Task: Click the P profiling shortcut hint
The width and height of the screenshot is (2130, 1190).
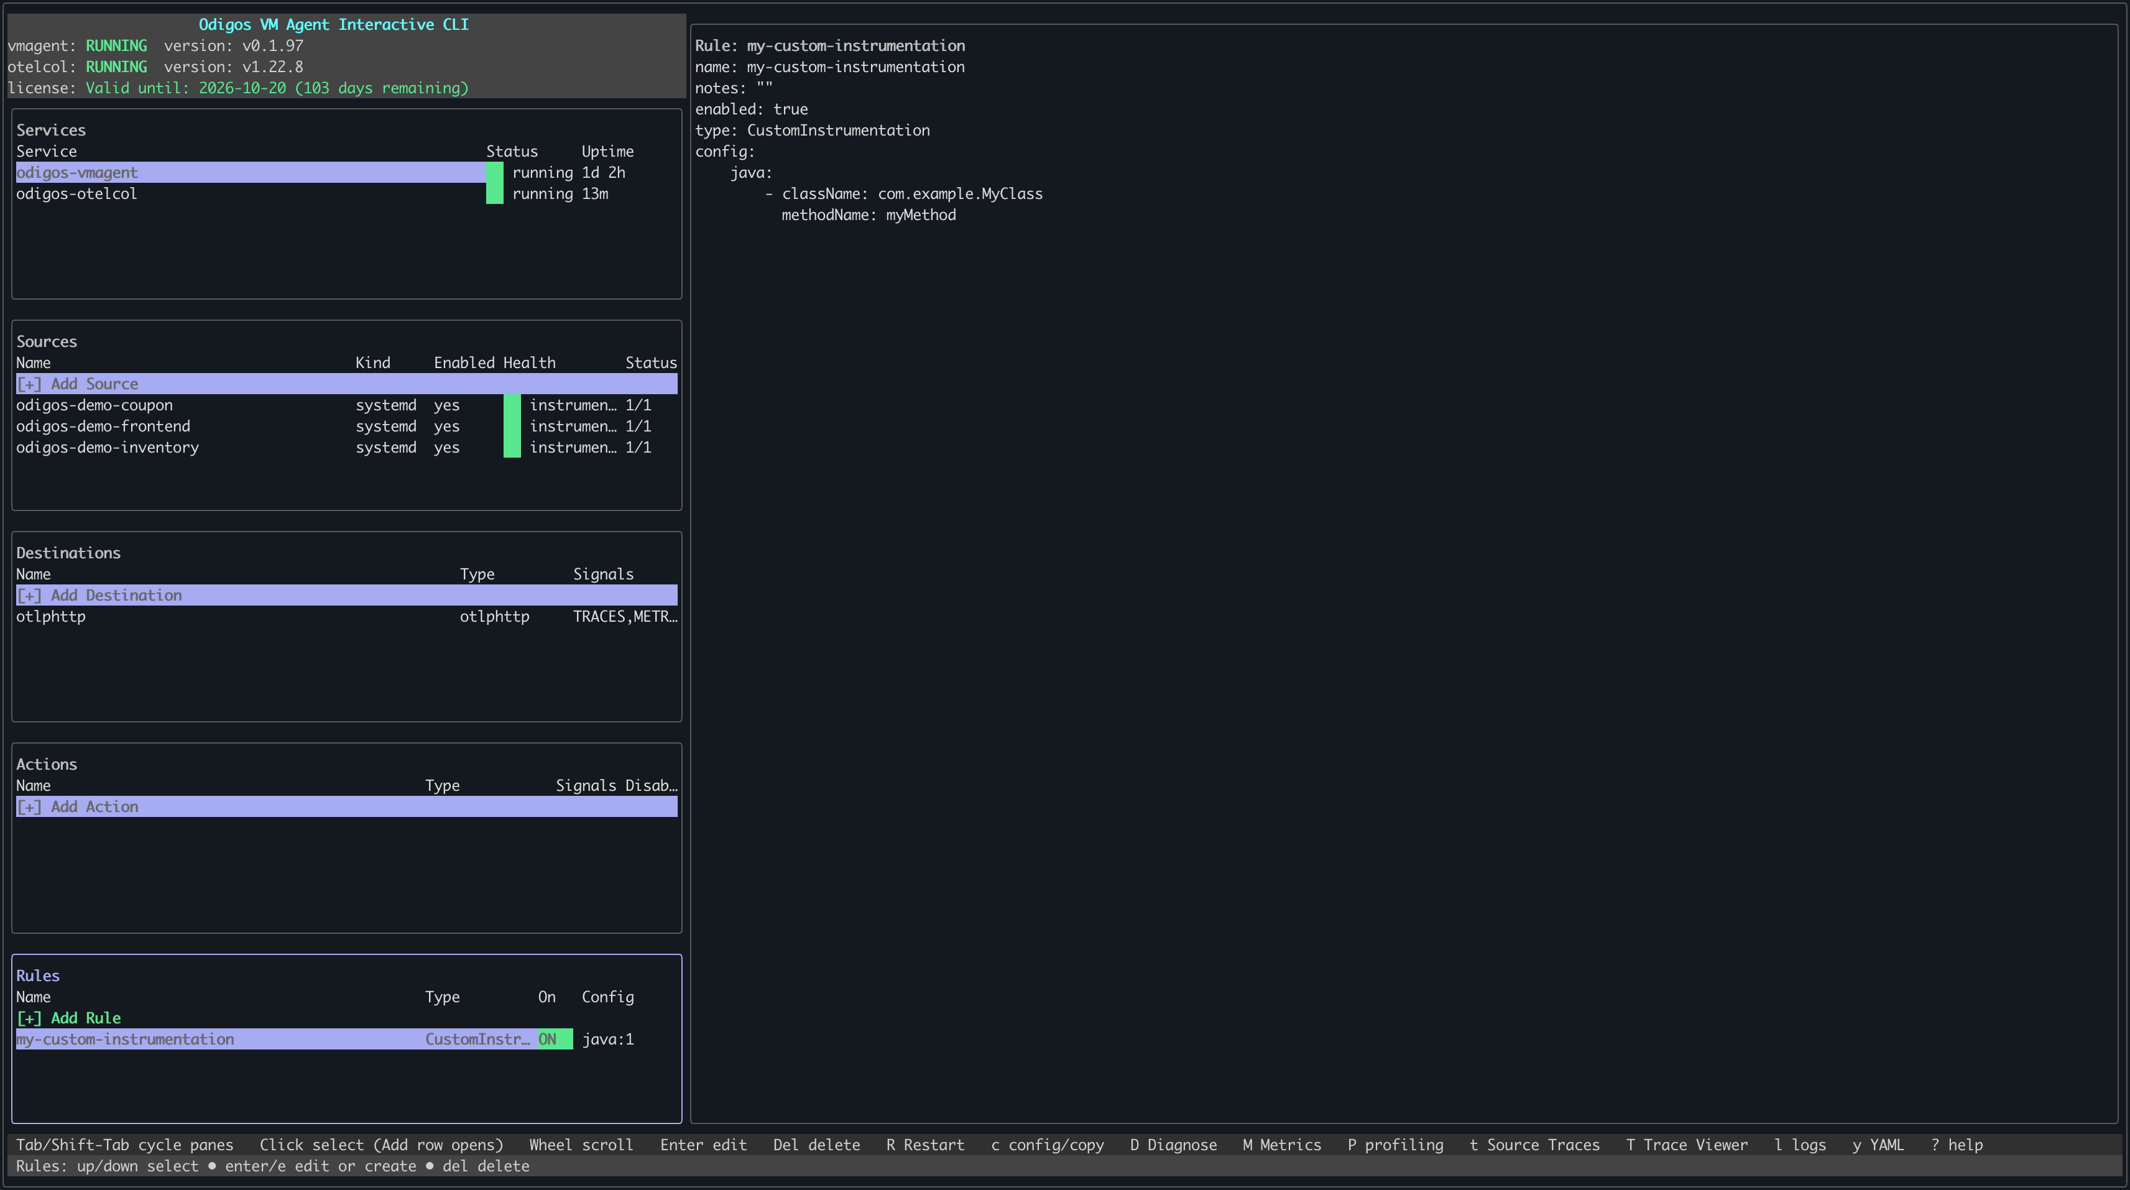Action: click(x=1395, y=1145)
